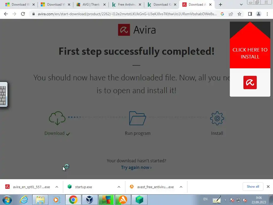Image resolution: width=273 pixels, height=205 pixels.
Task: Click the EN language indicator
Action: tap(206, 199)
